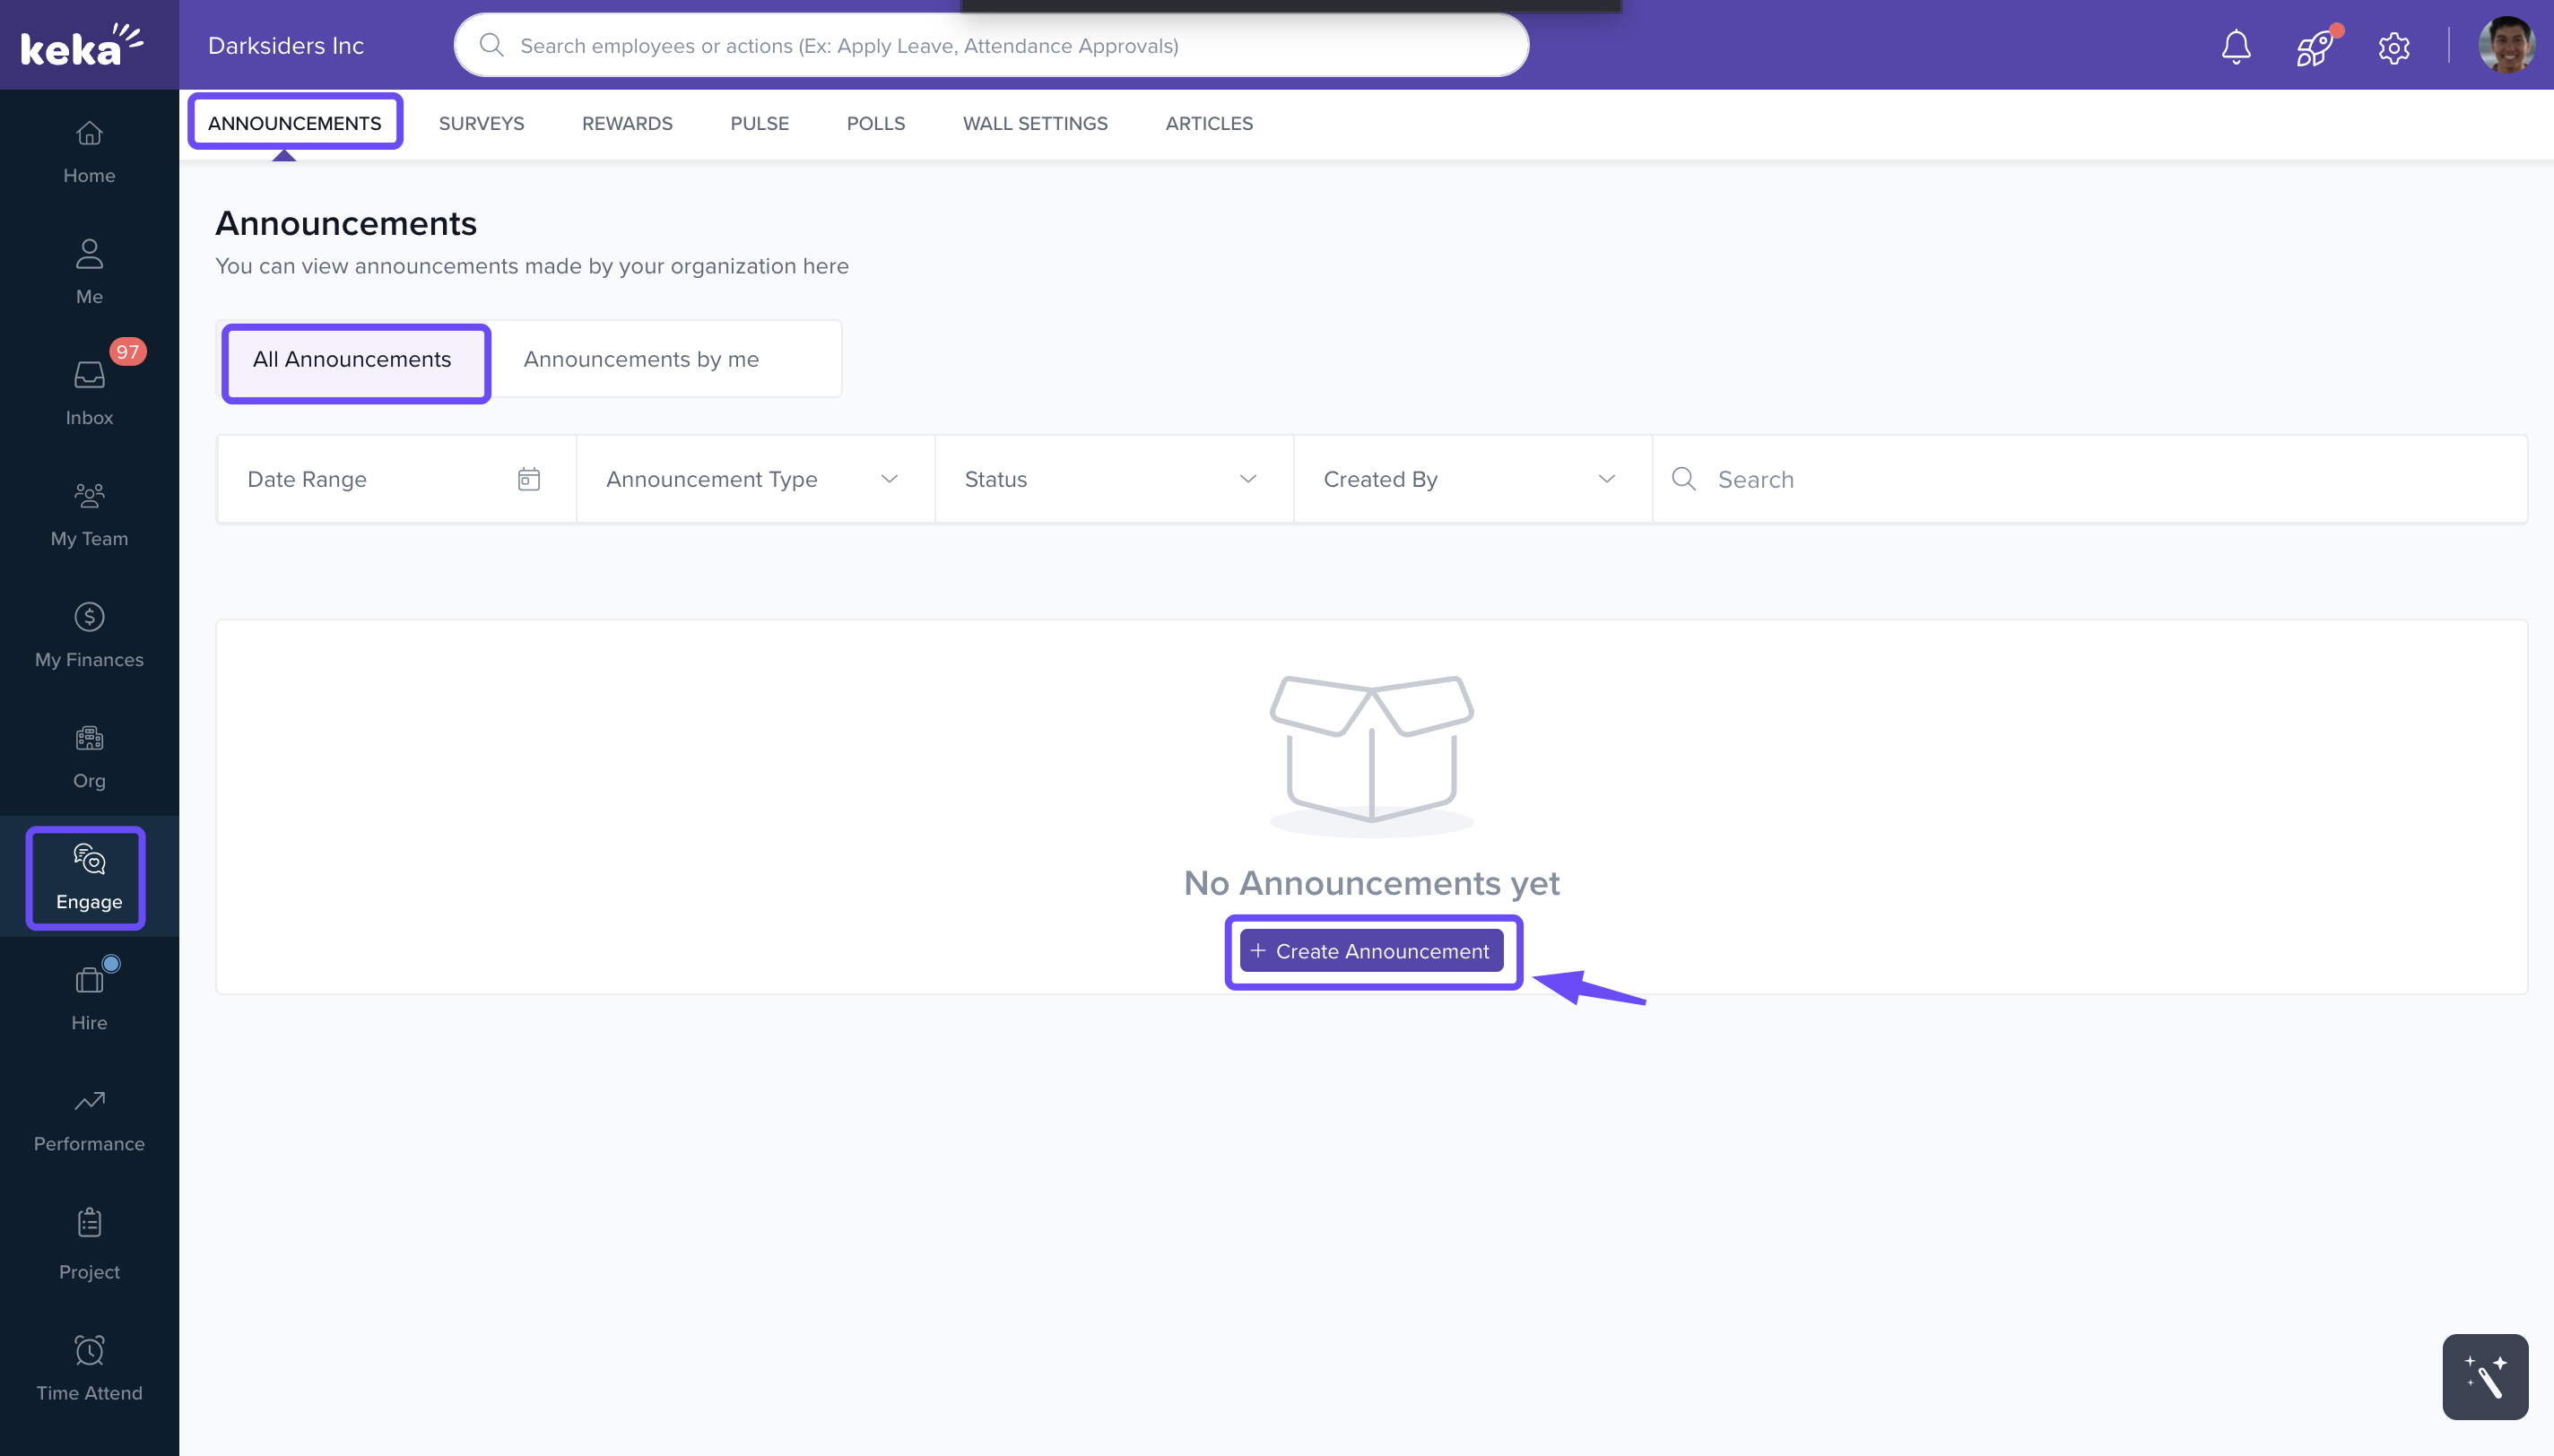
Task: Click the announcements Search field
Action: click(x=2100, y=479)
